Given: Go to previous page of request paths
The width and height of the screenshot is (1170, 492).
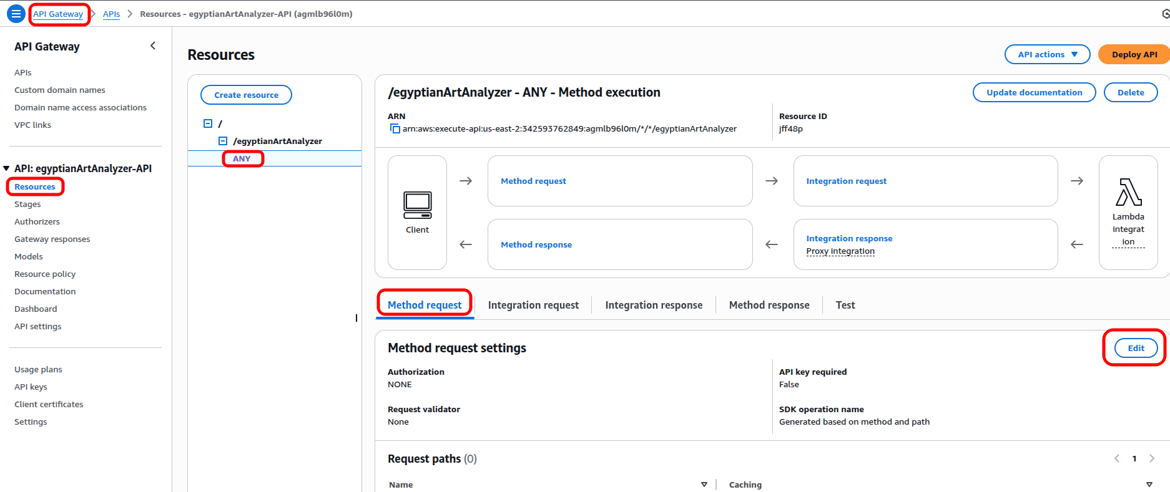Looking at the screenshot, I should point(1117,459).
